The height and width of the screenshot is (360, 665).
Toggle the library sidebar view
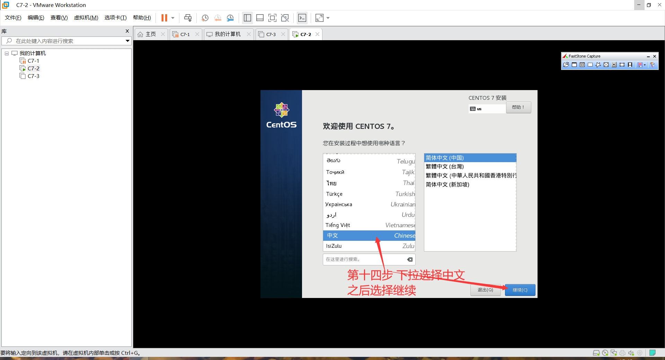click(247, 18)
